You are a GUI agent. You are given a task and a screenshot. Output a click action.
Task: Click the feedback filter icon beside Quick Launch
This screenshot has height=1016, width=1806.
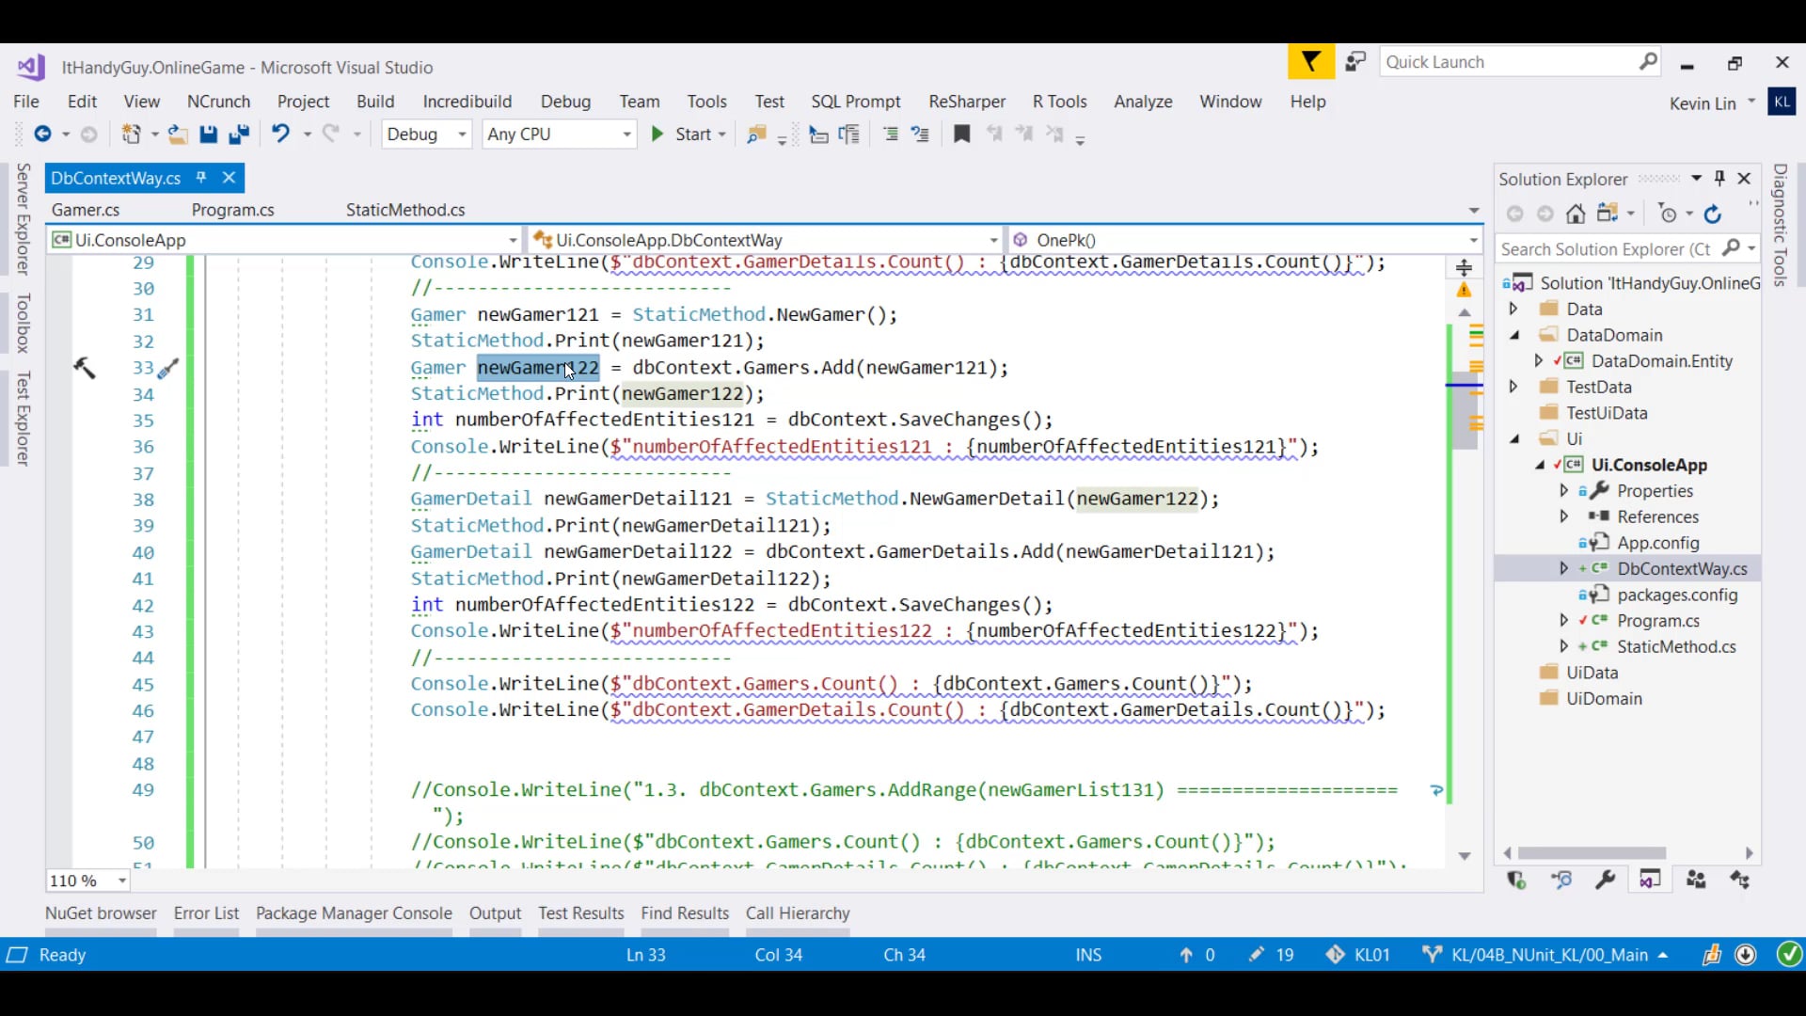click(x=1310, y=62)
